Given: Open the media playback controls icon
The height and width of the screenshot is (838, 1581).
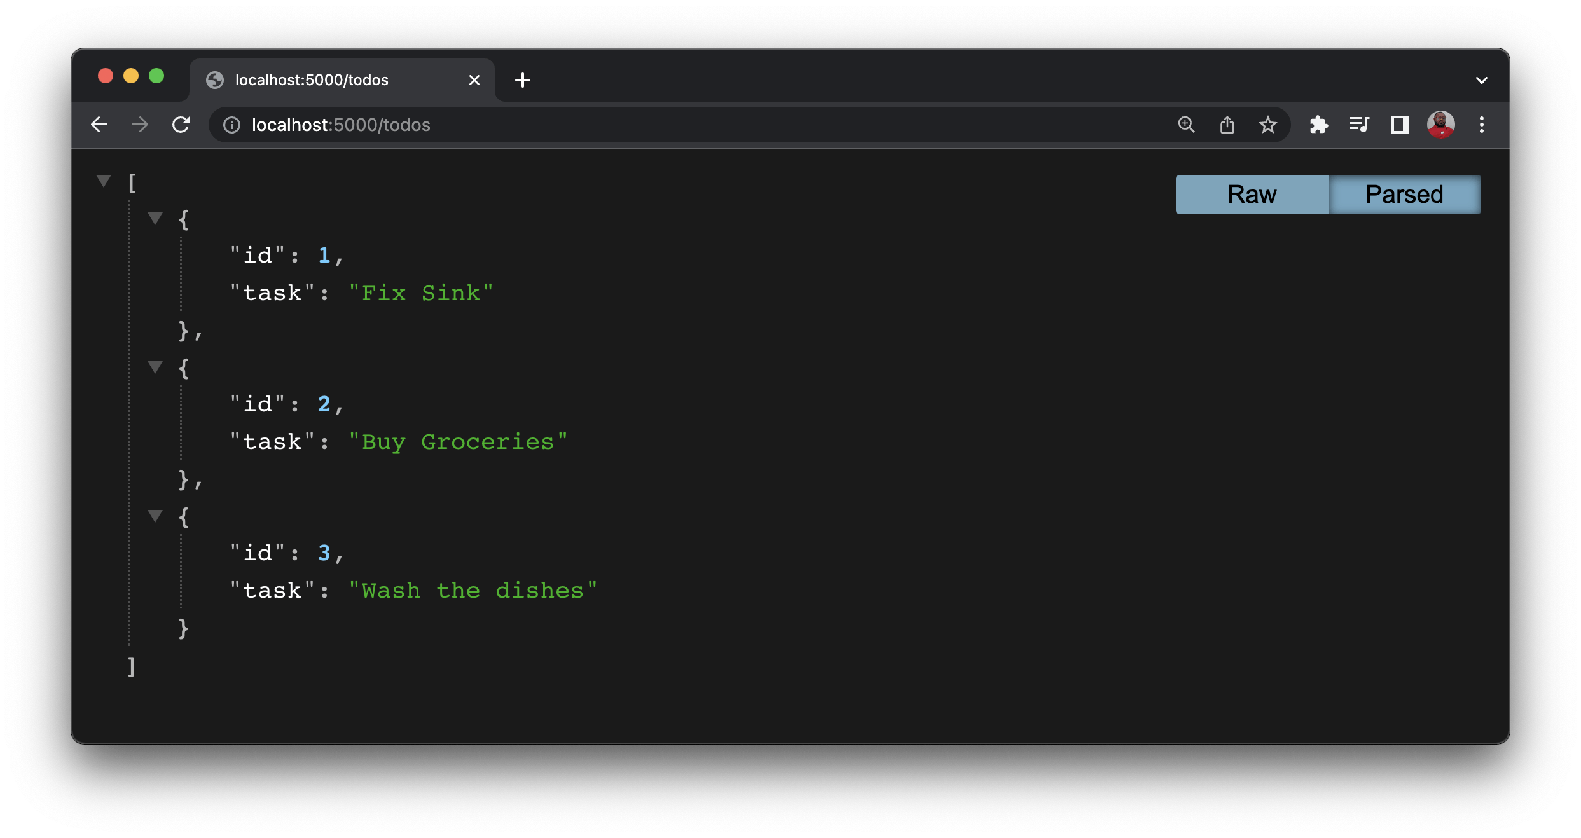Looking at the screenshot, I should (1358, 125).
